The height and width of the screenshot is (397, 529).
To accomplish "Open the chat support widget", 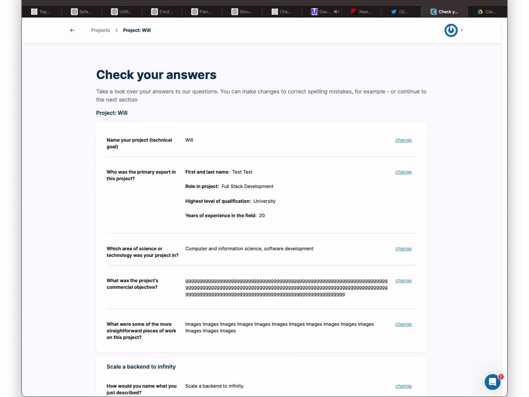I will 492,382.
